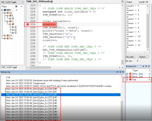Click the editor vertical scrollbar down arrow

click(x=122, y=67)
